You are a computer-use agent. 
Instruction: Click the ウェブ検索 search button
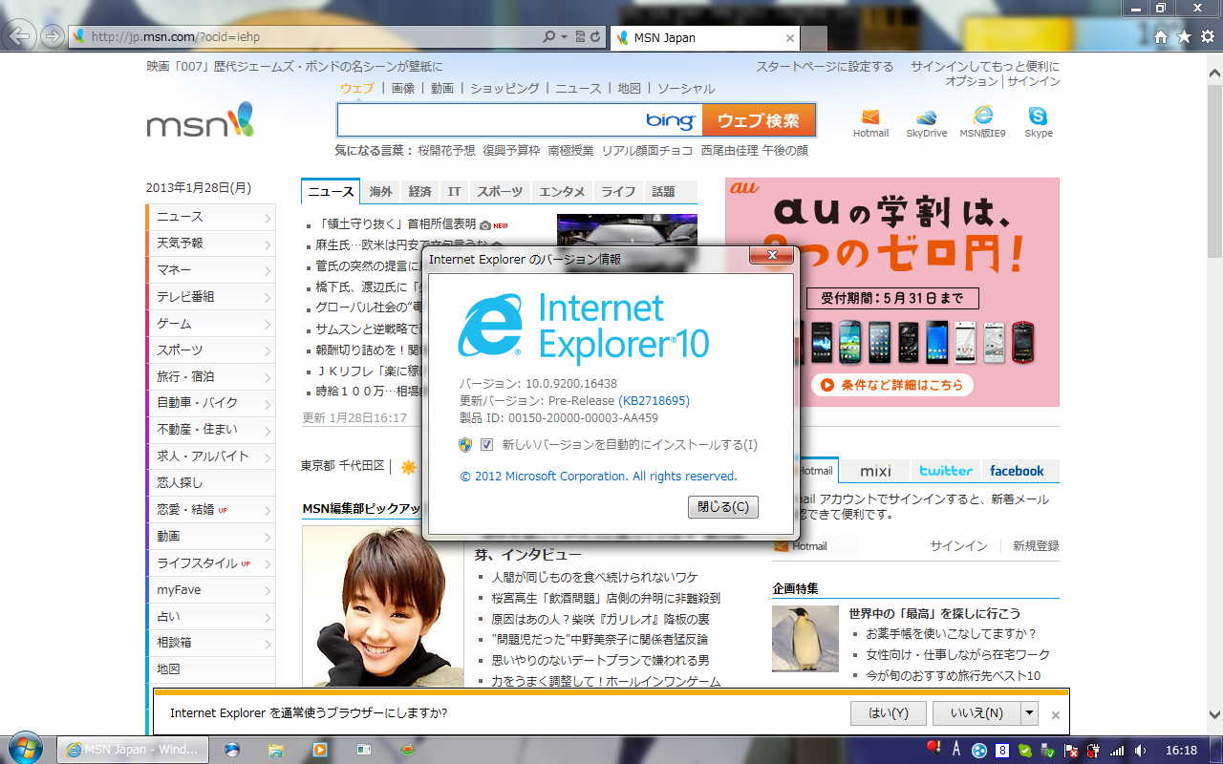point(759,120)
